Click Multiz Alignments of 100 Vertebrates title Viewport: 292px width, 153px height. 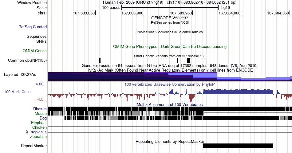tap(170, 104)
